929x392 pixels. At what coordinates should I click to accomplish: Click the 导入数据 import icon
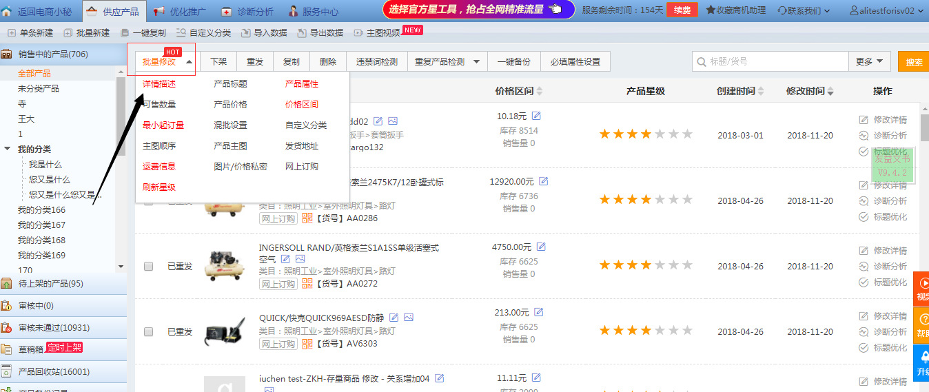245,32
